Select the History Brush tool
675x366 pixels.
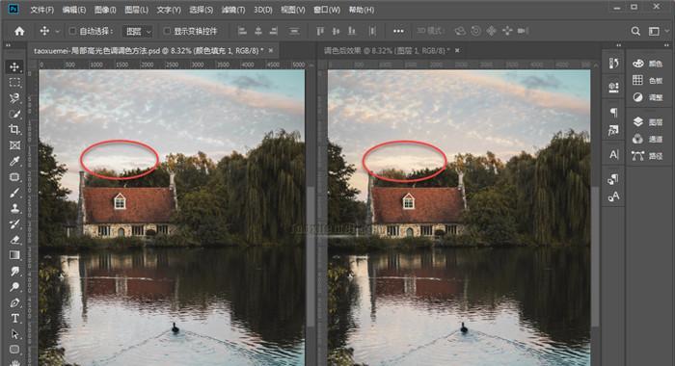coord(14,224)
